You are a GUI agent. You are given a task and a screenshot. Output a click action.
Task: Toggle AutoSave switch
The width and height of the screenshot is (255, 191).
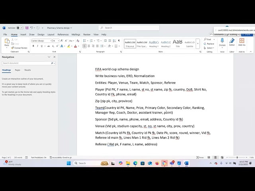(x=20, y=28)
